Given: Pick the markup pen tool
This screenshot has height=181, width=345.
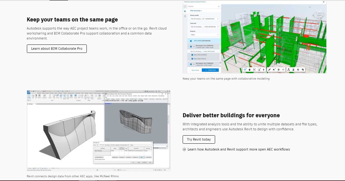Looking at the screenshot, I should 269,70.
